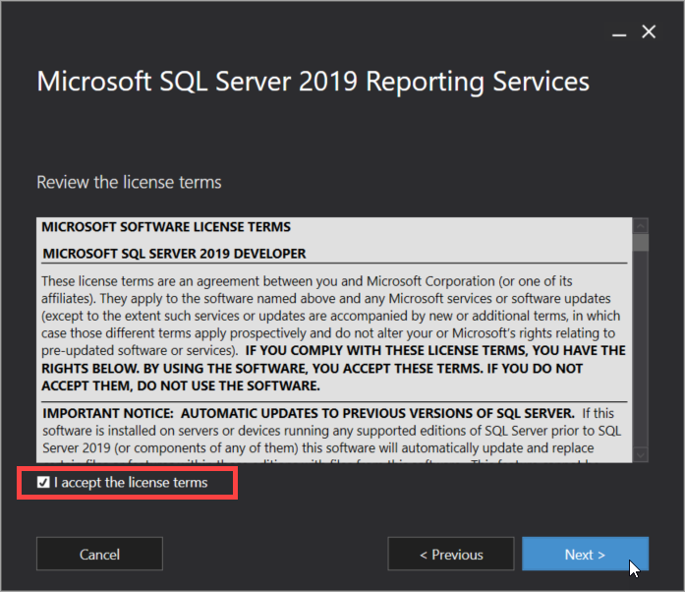The height and width of the screenshot is (592, 685).
Task: Go back with the Previous button
Action: click(x=451, y=554)
